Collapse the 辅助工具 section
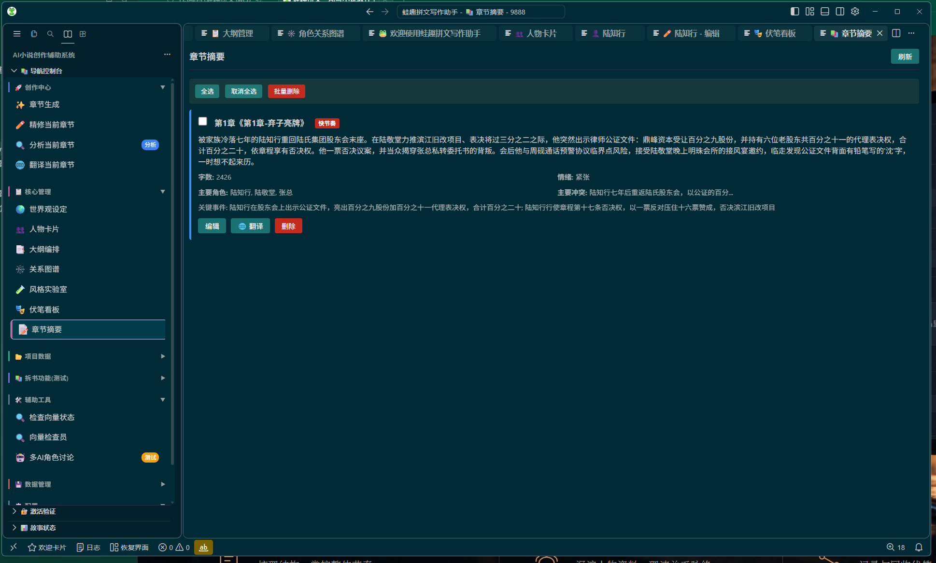Viewport: 936px width, 563px height. point(163,400)
